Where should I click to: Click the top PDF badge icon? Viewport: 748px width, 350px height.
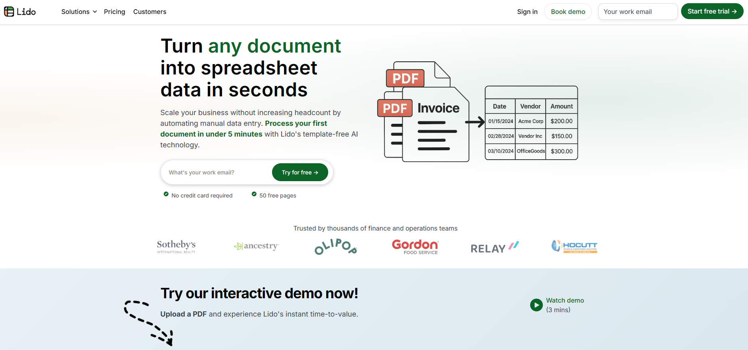point(405,78)
